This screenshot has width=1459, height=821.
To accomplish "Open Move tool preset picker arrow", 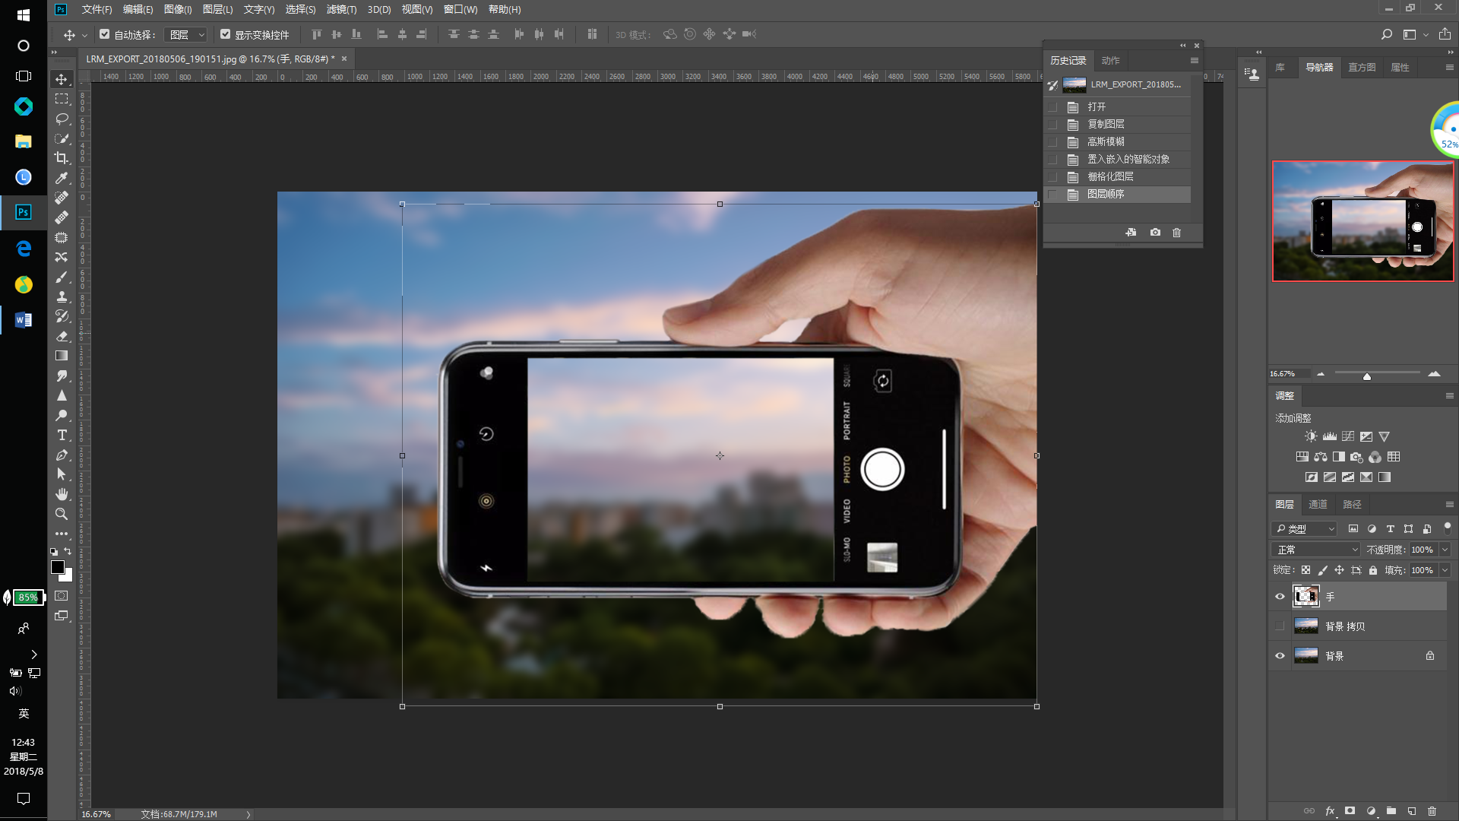I will click(x=84, y=35).
